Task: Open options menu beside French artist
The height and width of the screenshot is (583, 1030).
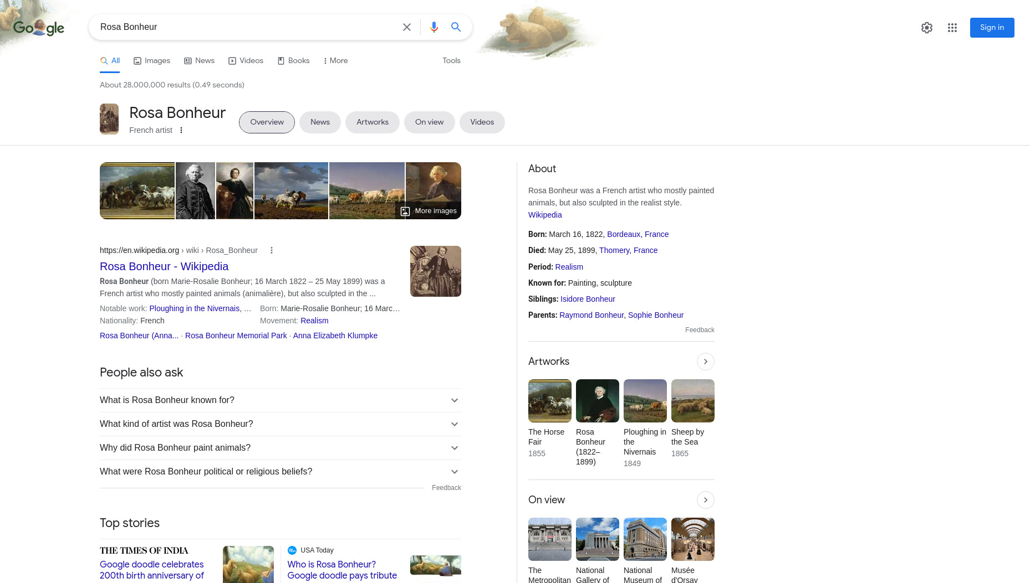Action: coord(181,130)
